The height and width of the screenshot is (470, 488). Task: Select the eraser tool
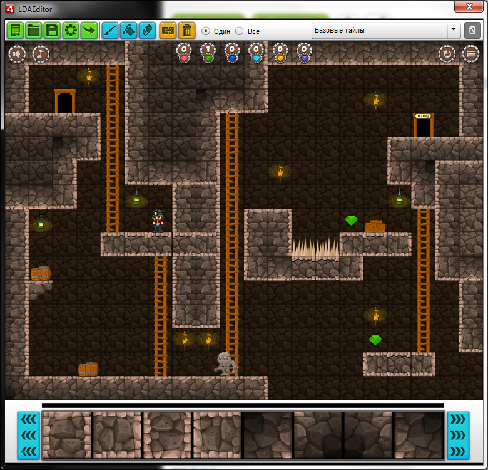147,30
